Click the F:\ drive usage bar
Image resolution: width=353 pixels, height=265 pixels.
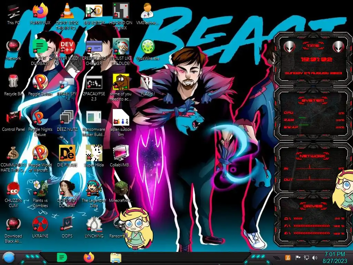(x=314, y=226)
